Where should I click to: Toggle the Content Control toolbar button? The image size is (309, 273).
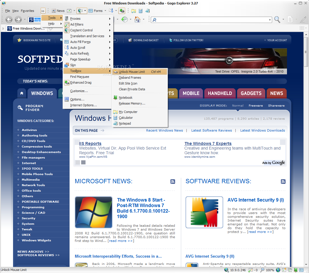tap(80, 11)
